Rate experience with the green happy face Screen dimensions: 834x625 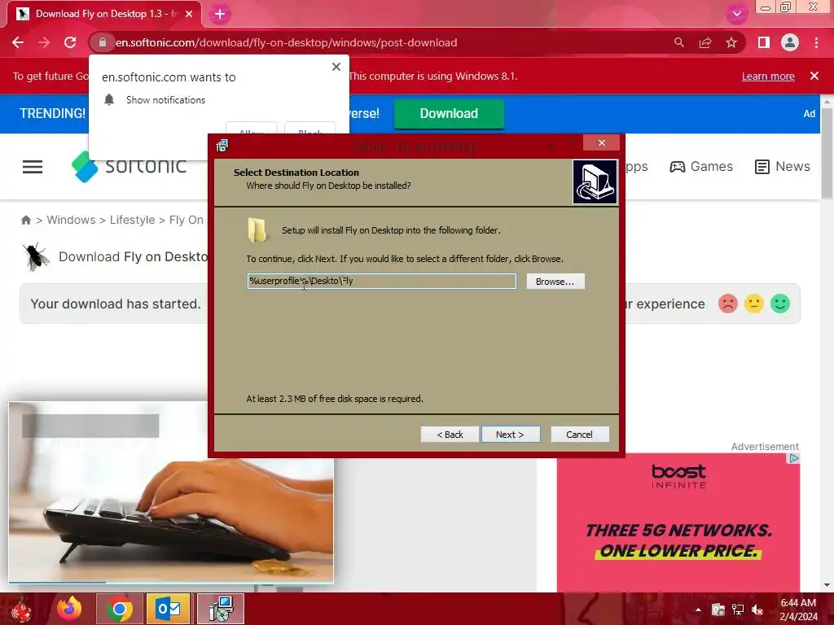pos(780,304)
